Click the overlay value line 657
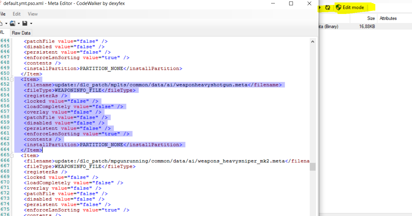The image size is (412, 216). pos(62,112)
